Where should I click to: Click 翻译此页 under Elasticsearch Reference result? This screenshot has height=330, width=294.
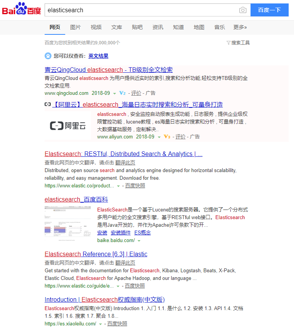point(125,263)
